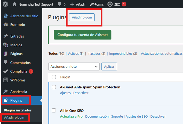Go to Asistente del sitio
The width and height of the screenshot is (183, 124).
[x=24, y=16]
